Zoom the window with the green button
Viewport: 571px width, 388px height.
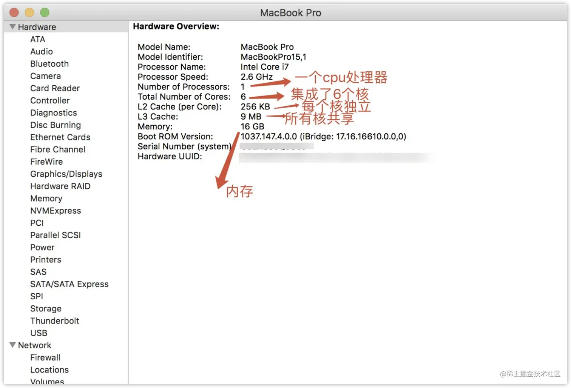click(45, 12)
